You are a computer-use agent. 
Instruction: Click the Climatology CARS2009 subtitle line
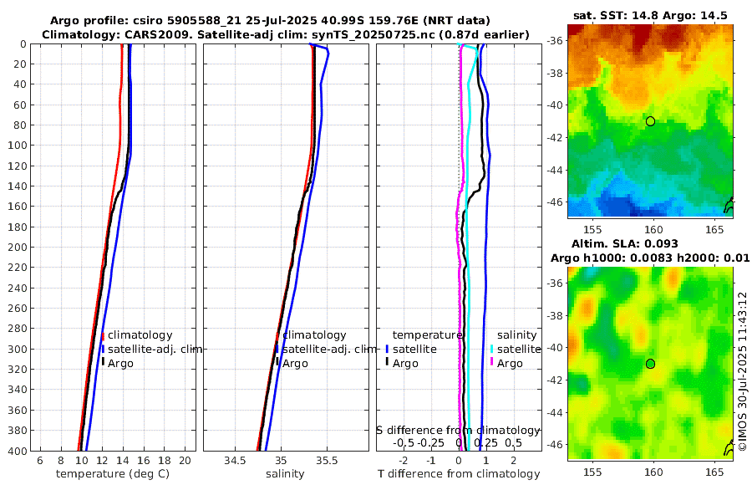(286, 34)
